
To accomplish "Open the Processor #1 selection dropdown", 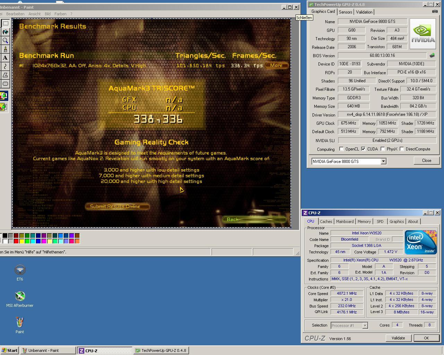I will (365, 325).
